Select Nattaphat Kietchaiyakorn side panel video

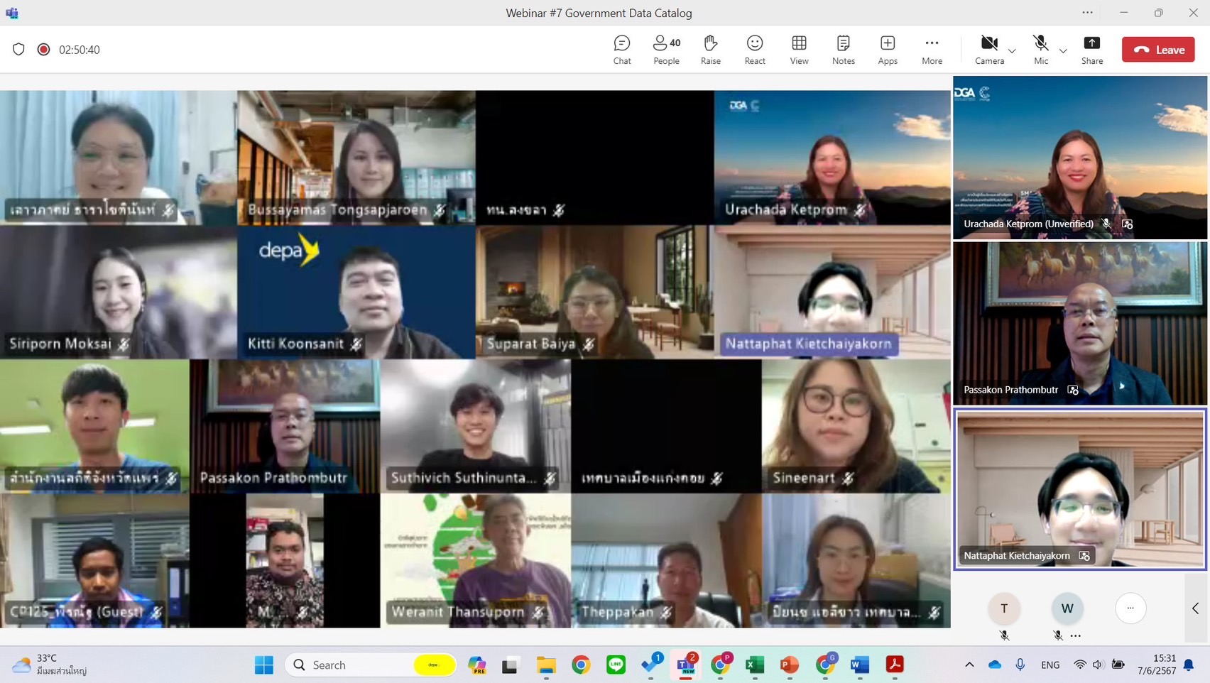click(x=1079, y=489)
